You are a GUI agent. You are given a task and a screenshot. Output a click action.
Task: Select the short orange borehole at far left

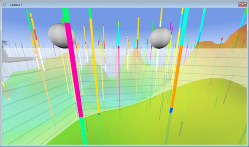(6, 90)
